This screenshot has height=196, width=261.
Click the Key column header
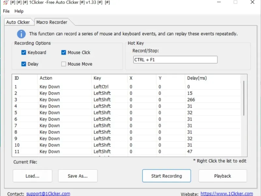[109, 78]
